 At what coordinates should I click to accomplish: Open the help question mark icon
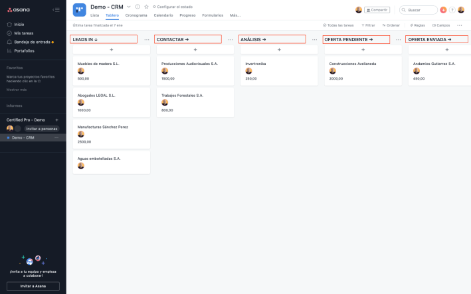coord(452,10)
